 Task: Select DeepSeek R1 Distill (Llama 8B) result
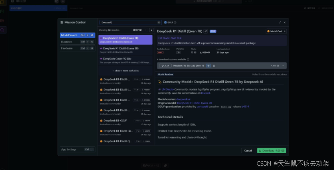click(126, 50)
